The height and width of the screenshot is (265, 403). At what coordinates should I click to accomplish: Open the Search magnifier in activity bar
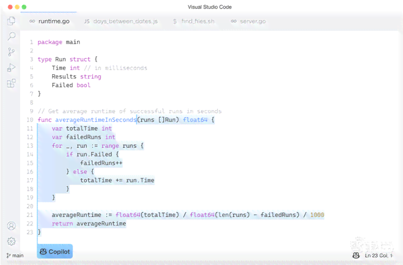(11, 36)
